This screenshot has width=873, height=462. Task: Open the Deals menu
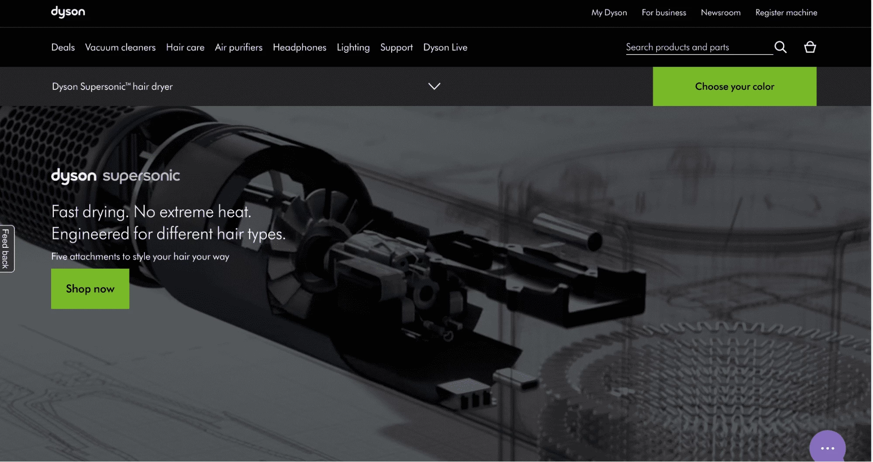point(63,47)
